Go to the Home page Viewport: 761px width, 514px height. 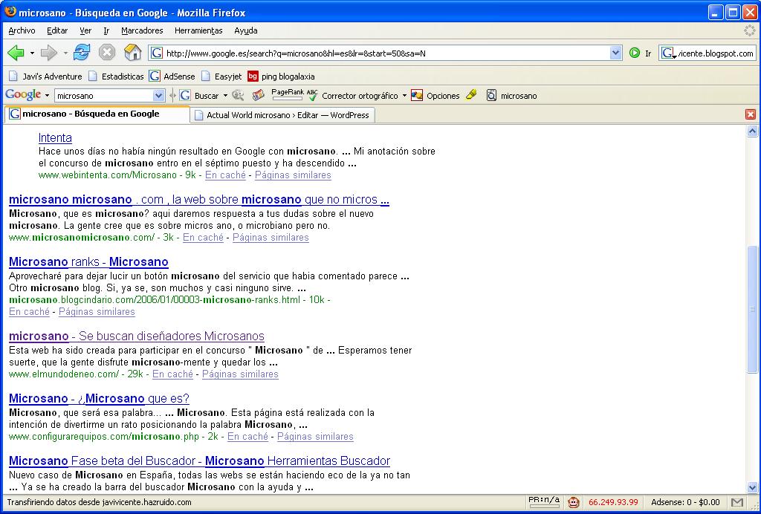[x=132, y=53]
